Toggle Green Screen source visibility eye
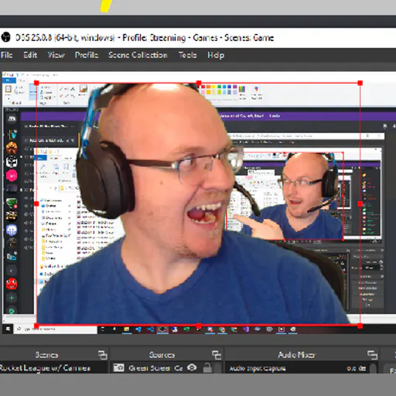Viewport: 396px width, 396px height. click(192, 367)
